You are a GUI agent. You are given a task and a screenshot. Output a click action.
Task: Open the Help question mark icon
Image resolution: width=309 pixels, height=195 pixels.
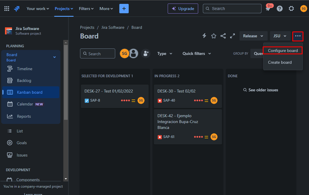280,9
